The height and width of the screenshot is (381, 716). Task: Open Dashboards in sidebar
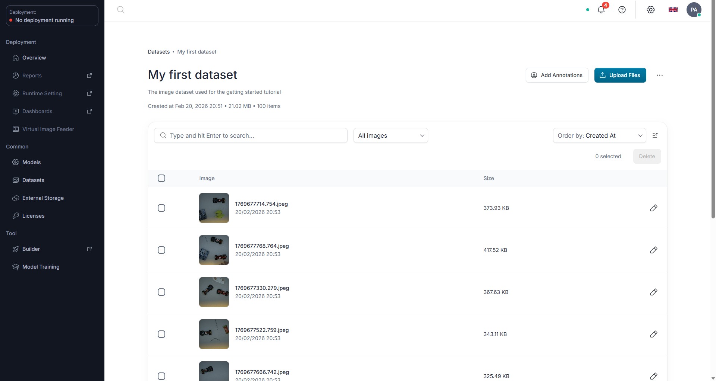click(52, 111)
